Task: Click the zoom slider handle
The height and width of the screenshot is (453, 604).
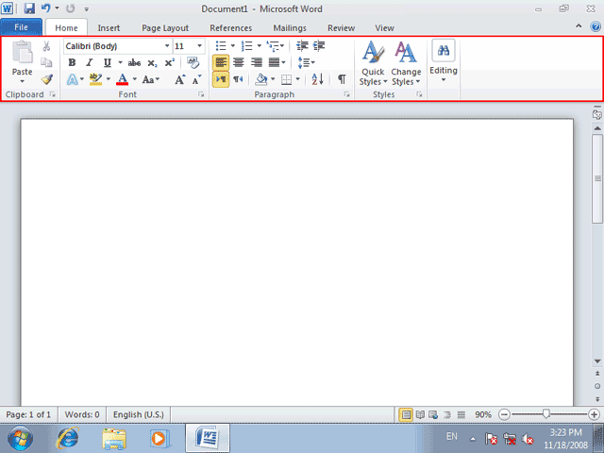Action: tap(545, 414)
